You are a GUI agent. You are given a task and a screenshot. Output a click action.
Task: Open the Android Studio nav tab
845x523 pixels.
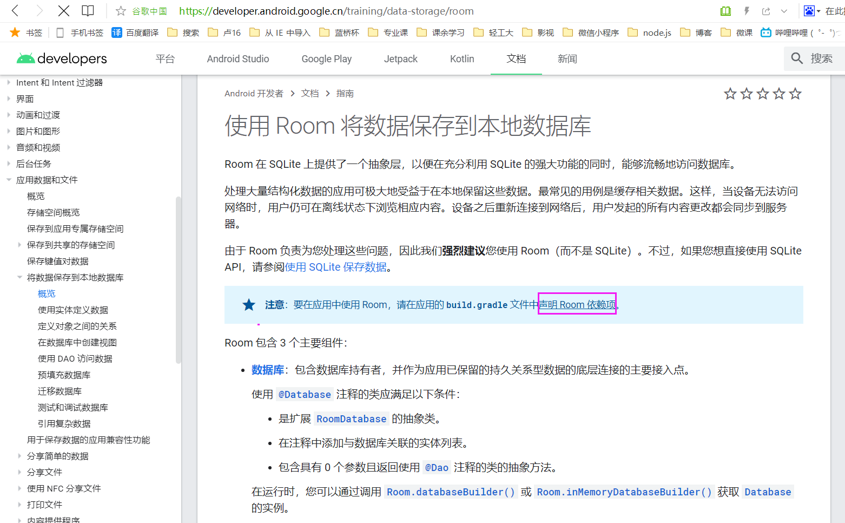point(238,58)
